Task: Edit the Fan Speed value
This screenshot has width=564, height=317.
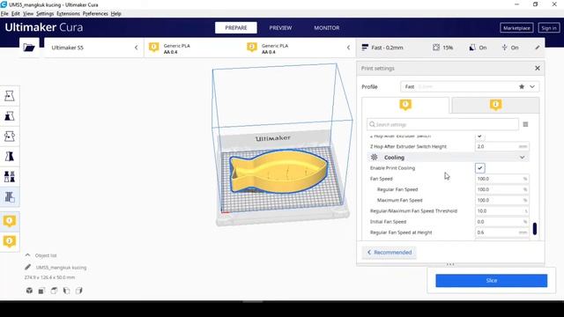Action: tap(502, 179)
